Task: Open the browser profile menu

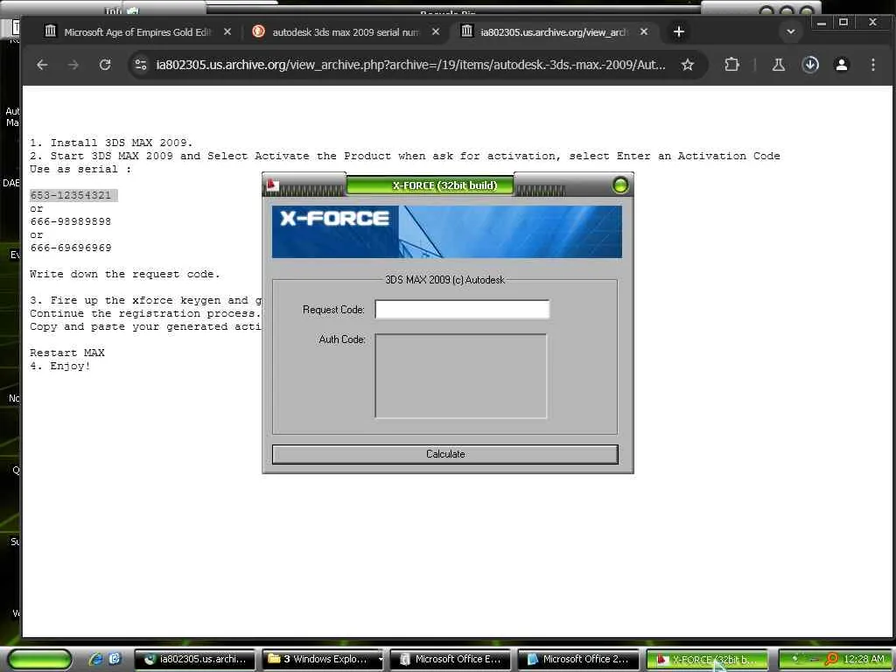Action: 842,65
